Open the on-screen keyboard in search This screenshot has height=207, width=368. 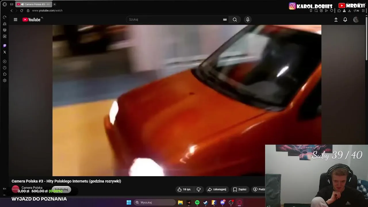click(225, 20)
